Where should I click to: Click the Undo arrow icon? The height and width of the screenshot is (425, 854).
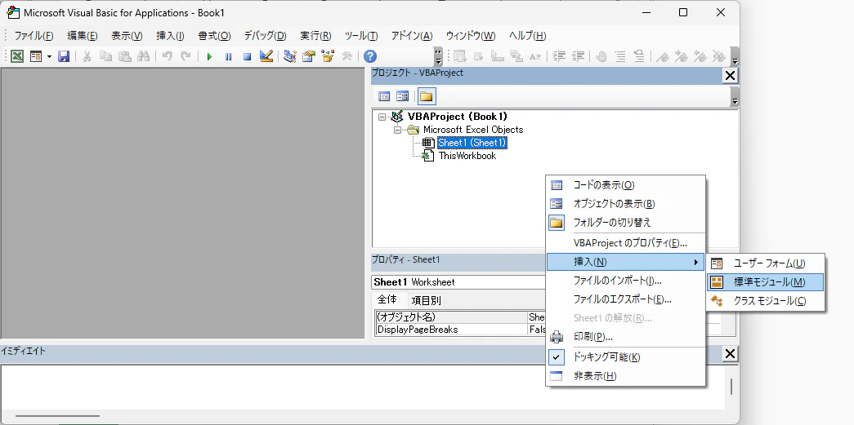[168, 56]
